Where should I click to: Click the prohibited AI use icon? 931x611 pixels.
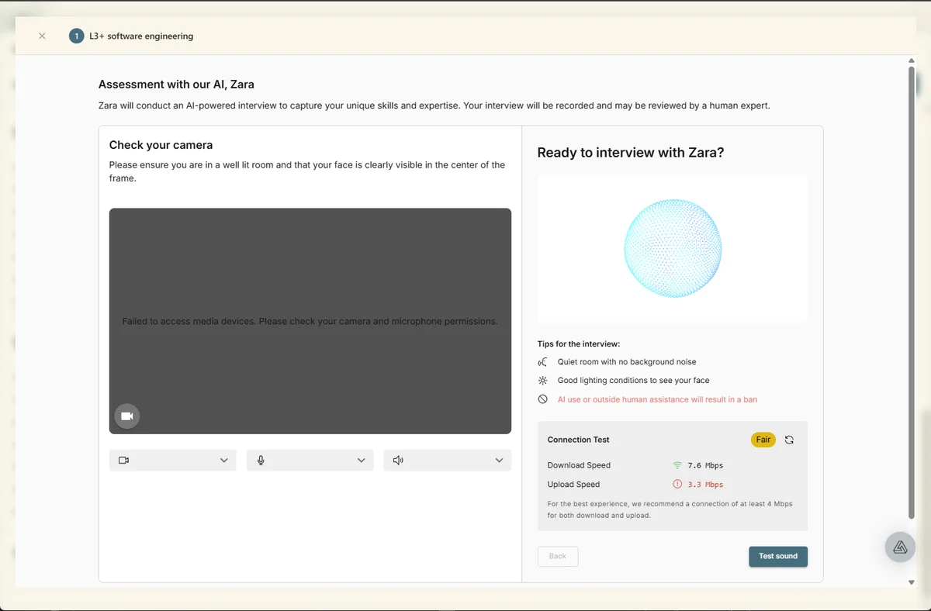pyautogui.click(x=542, y=399)
